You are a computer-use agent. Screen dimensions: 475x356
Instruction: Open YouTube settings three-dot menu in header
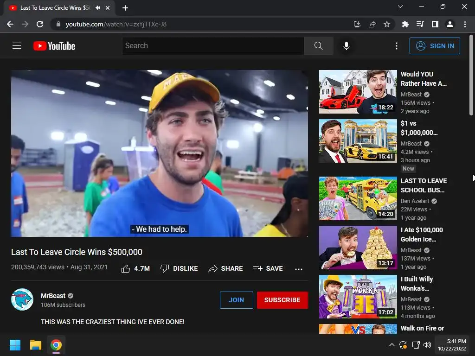397,46
